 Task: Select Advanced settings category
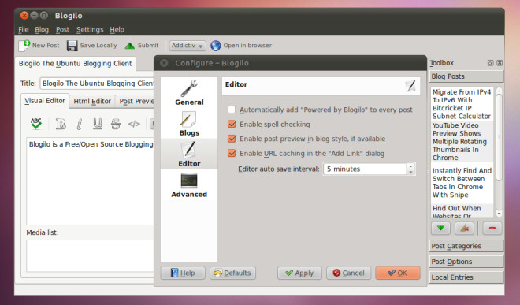click(189, 185)
